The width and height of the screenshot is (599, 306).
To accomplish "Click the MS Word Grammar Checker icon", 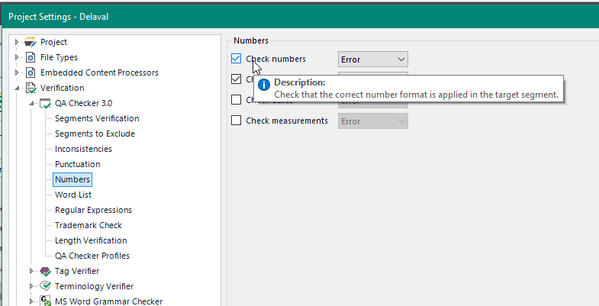I will [x=45, y=301].
